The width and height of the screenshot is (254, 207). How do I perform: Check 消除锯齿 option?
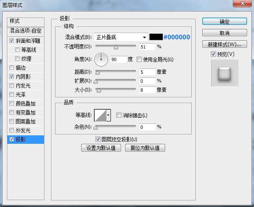pyautogui.click(x=119, y=115)
